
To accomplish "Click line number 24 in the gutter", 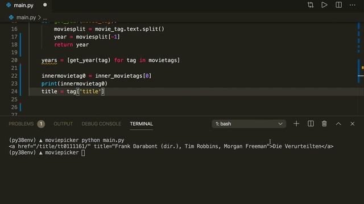I will (14, 91).
